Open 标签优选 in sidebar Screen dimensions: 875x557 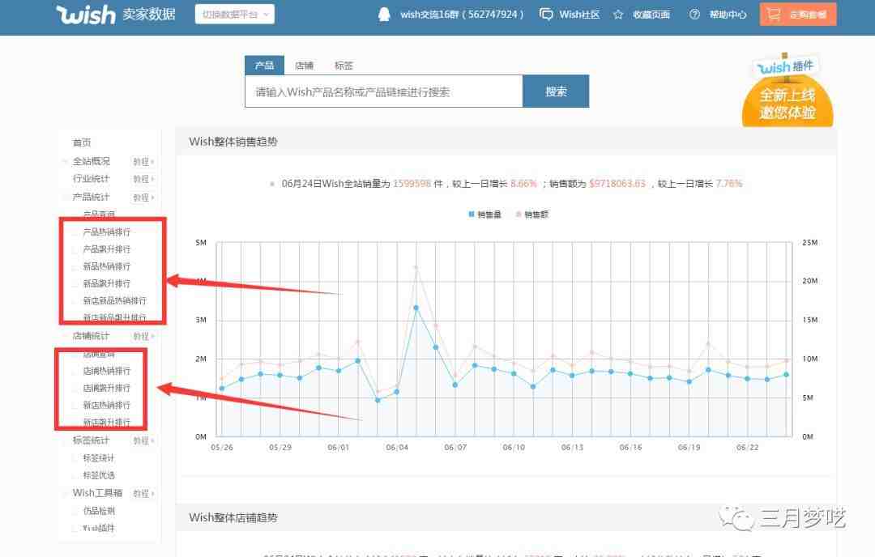point(99,475)
